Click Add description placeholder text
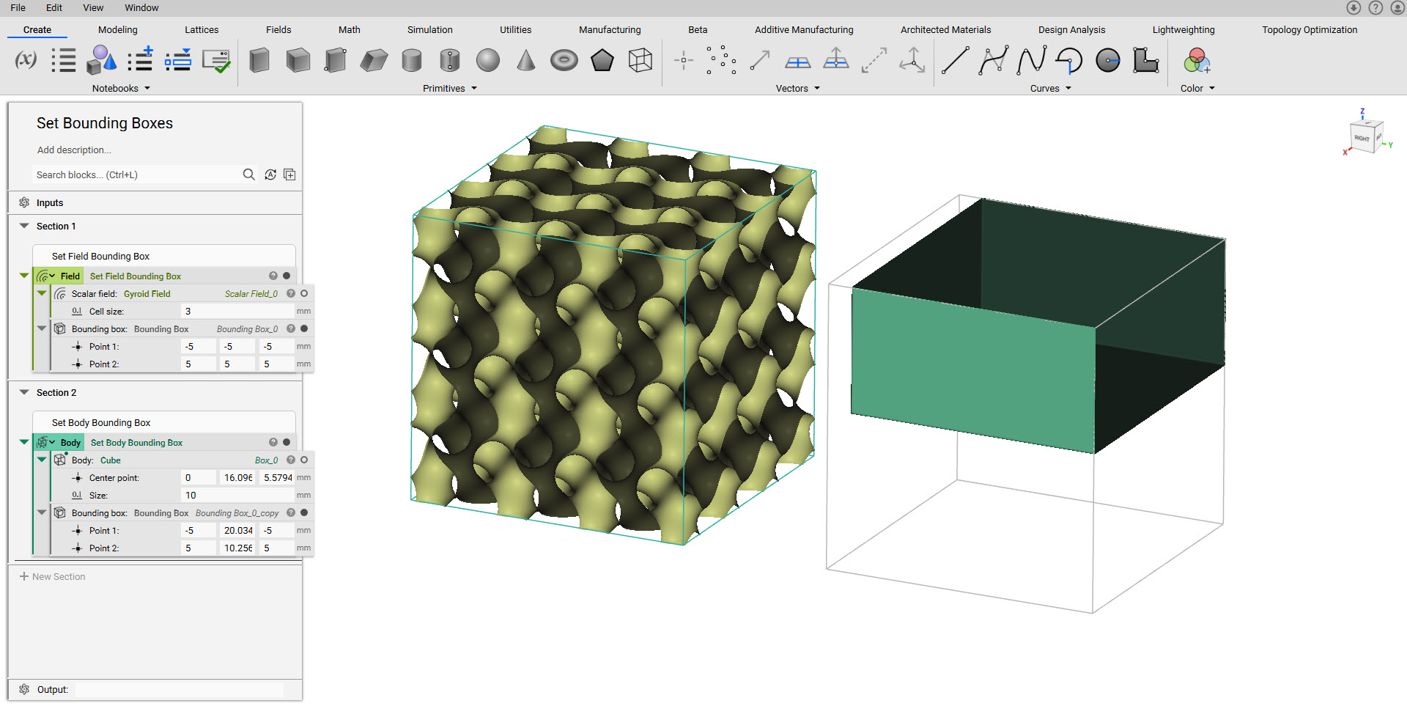This screenshot has height=706, width=1407. pos(74,150)
